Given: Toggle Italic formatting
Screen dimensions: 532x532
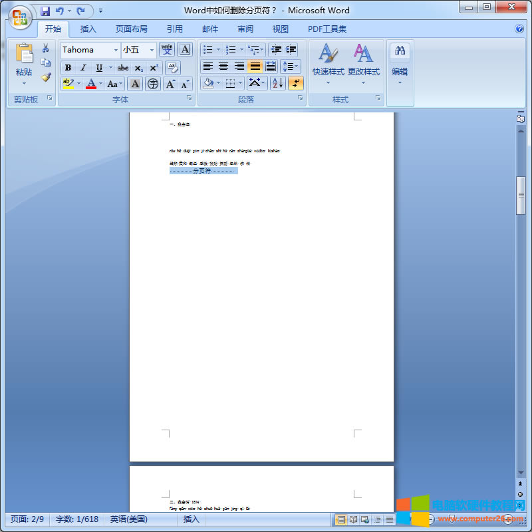Looking at the screenshot, I should pos(83,68).
